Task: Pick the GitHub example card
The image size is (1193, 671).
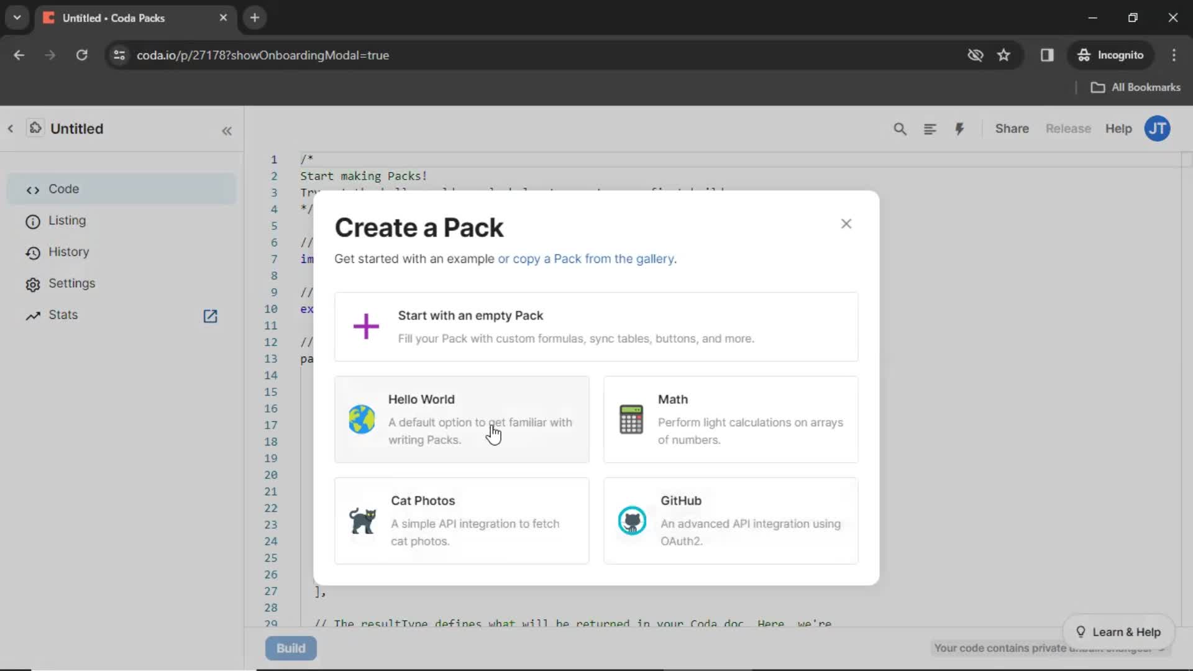Action: pos(731,521)
